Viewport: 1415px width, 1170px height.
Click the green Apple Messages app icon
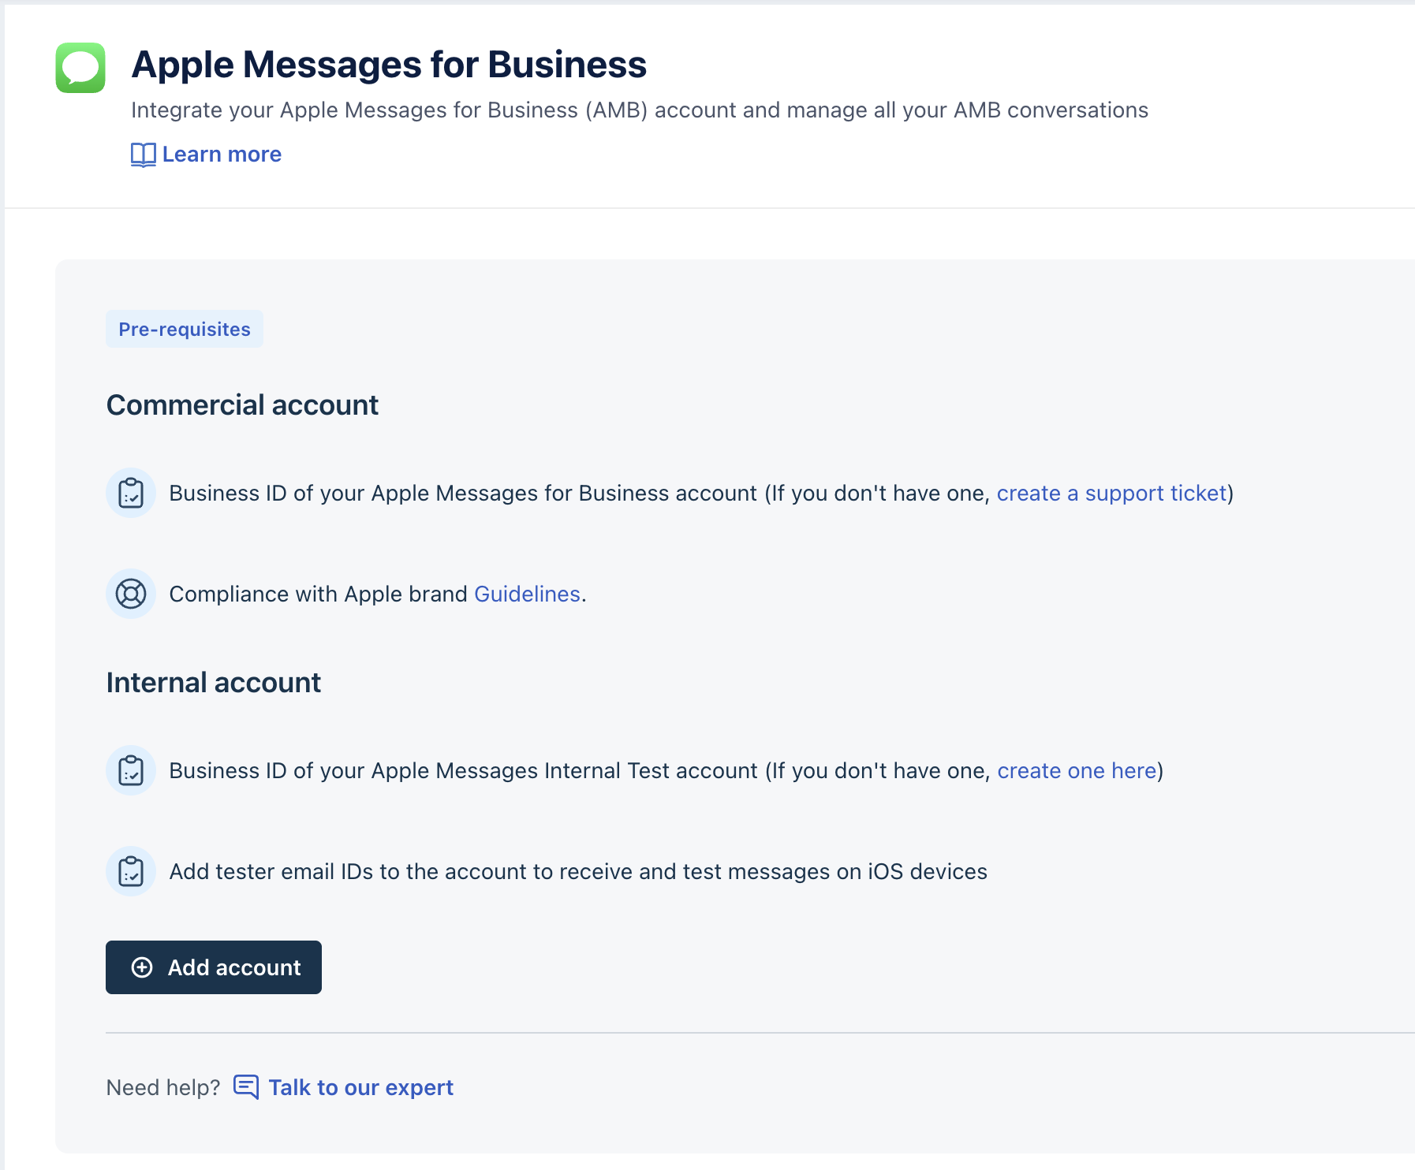click(80, 68)
